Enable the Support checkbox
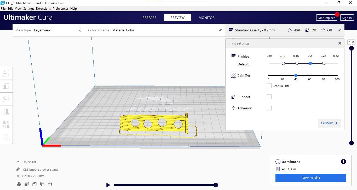 point(269,97)
